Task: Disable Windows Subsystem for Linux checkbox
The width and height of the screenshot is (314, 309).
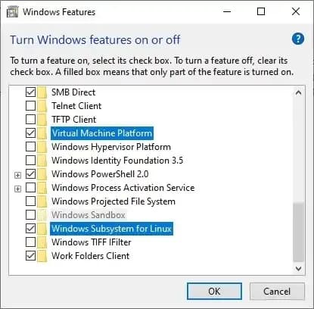Action: (x=30, y=229)
